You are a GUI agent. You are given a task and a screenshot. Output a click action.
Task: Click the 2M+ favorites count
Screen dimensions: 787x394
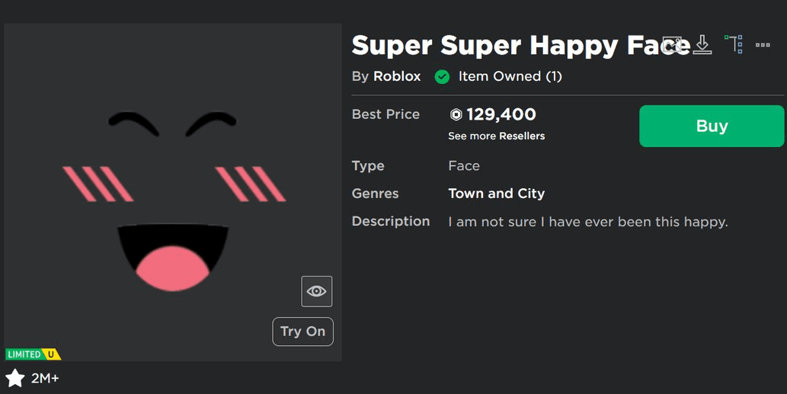click(x=45, y=378)
